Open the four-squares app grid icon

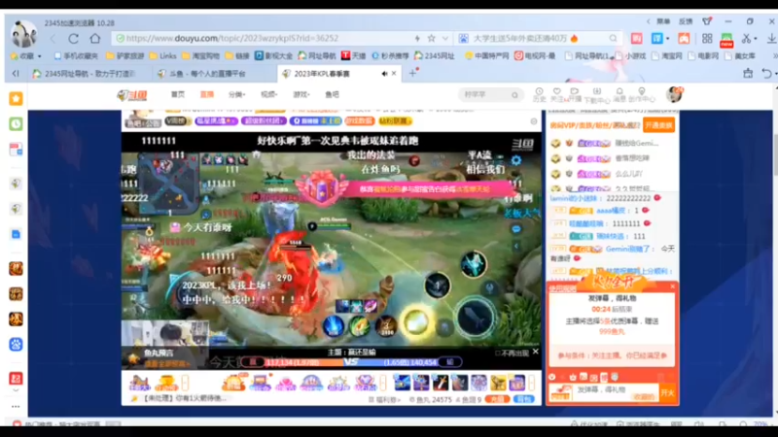(x=707, y=38)
